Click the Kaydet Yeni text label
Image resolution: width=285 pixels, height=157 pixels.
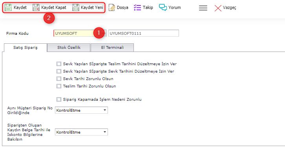pyautogui.click(x=92, y=7)
